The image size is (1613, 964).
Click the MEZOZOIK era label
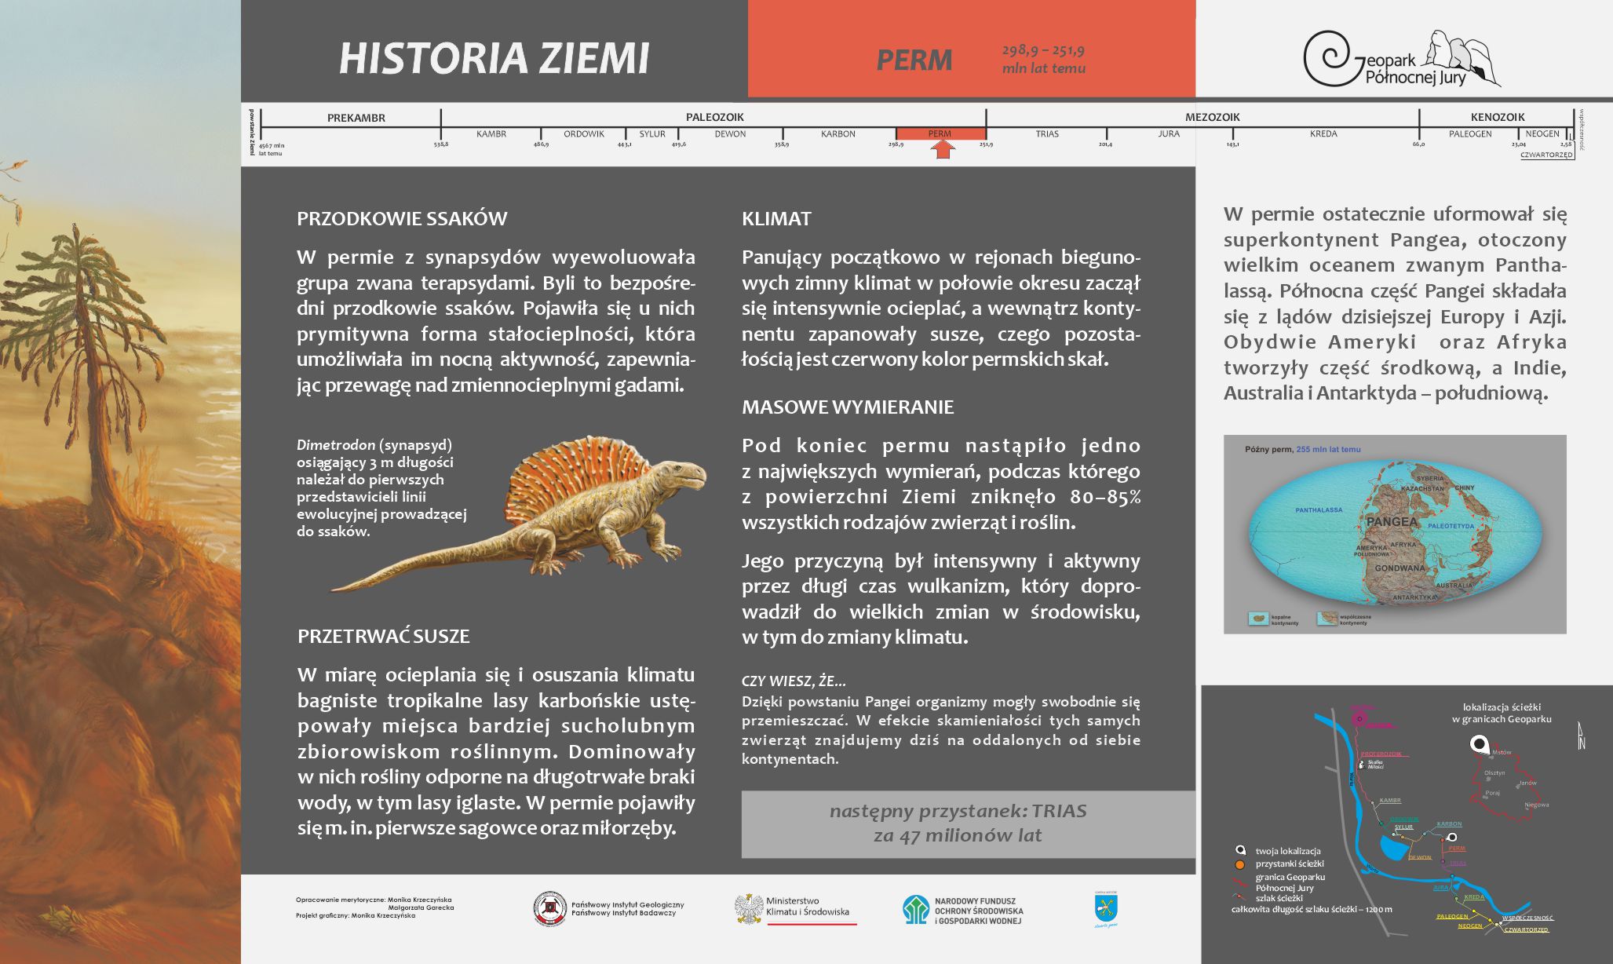[x=1212, y=117]
